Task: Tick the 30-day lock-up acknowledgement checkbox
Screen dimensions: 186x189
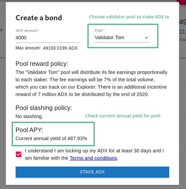Action: pos(19,154)
